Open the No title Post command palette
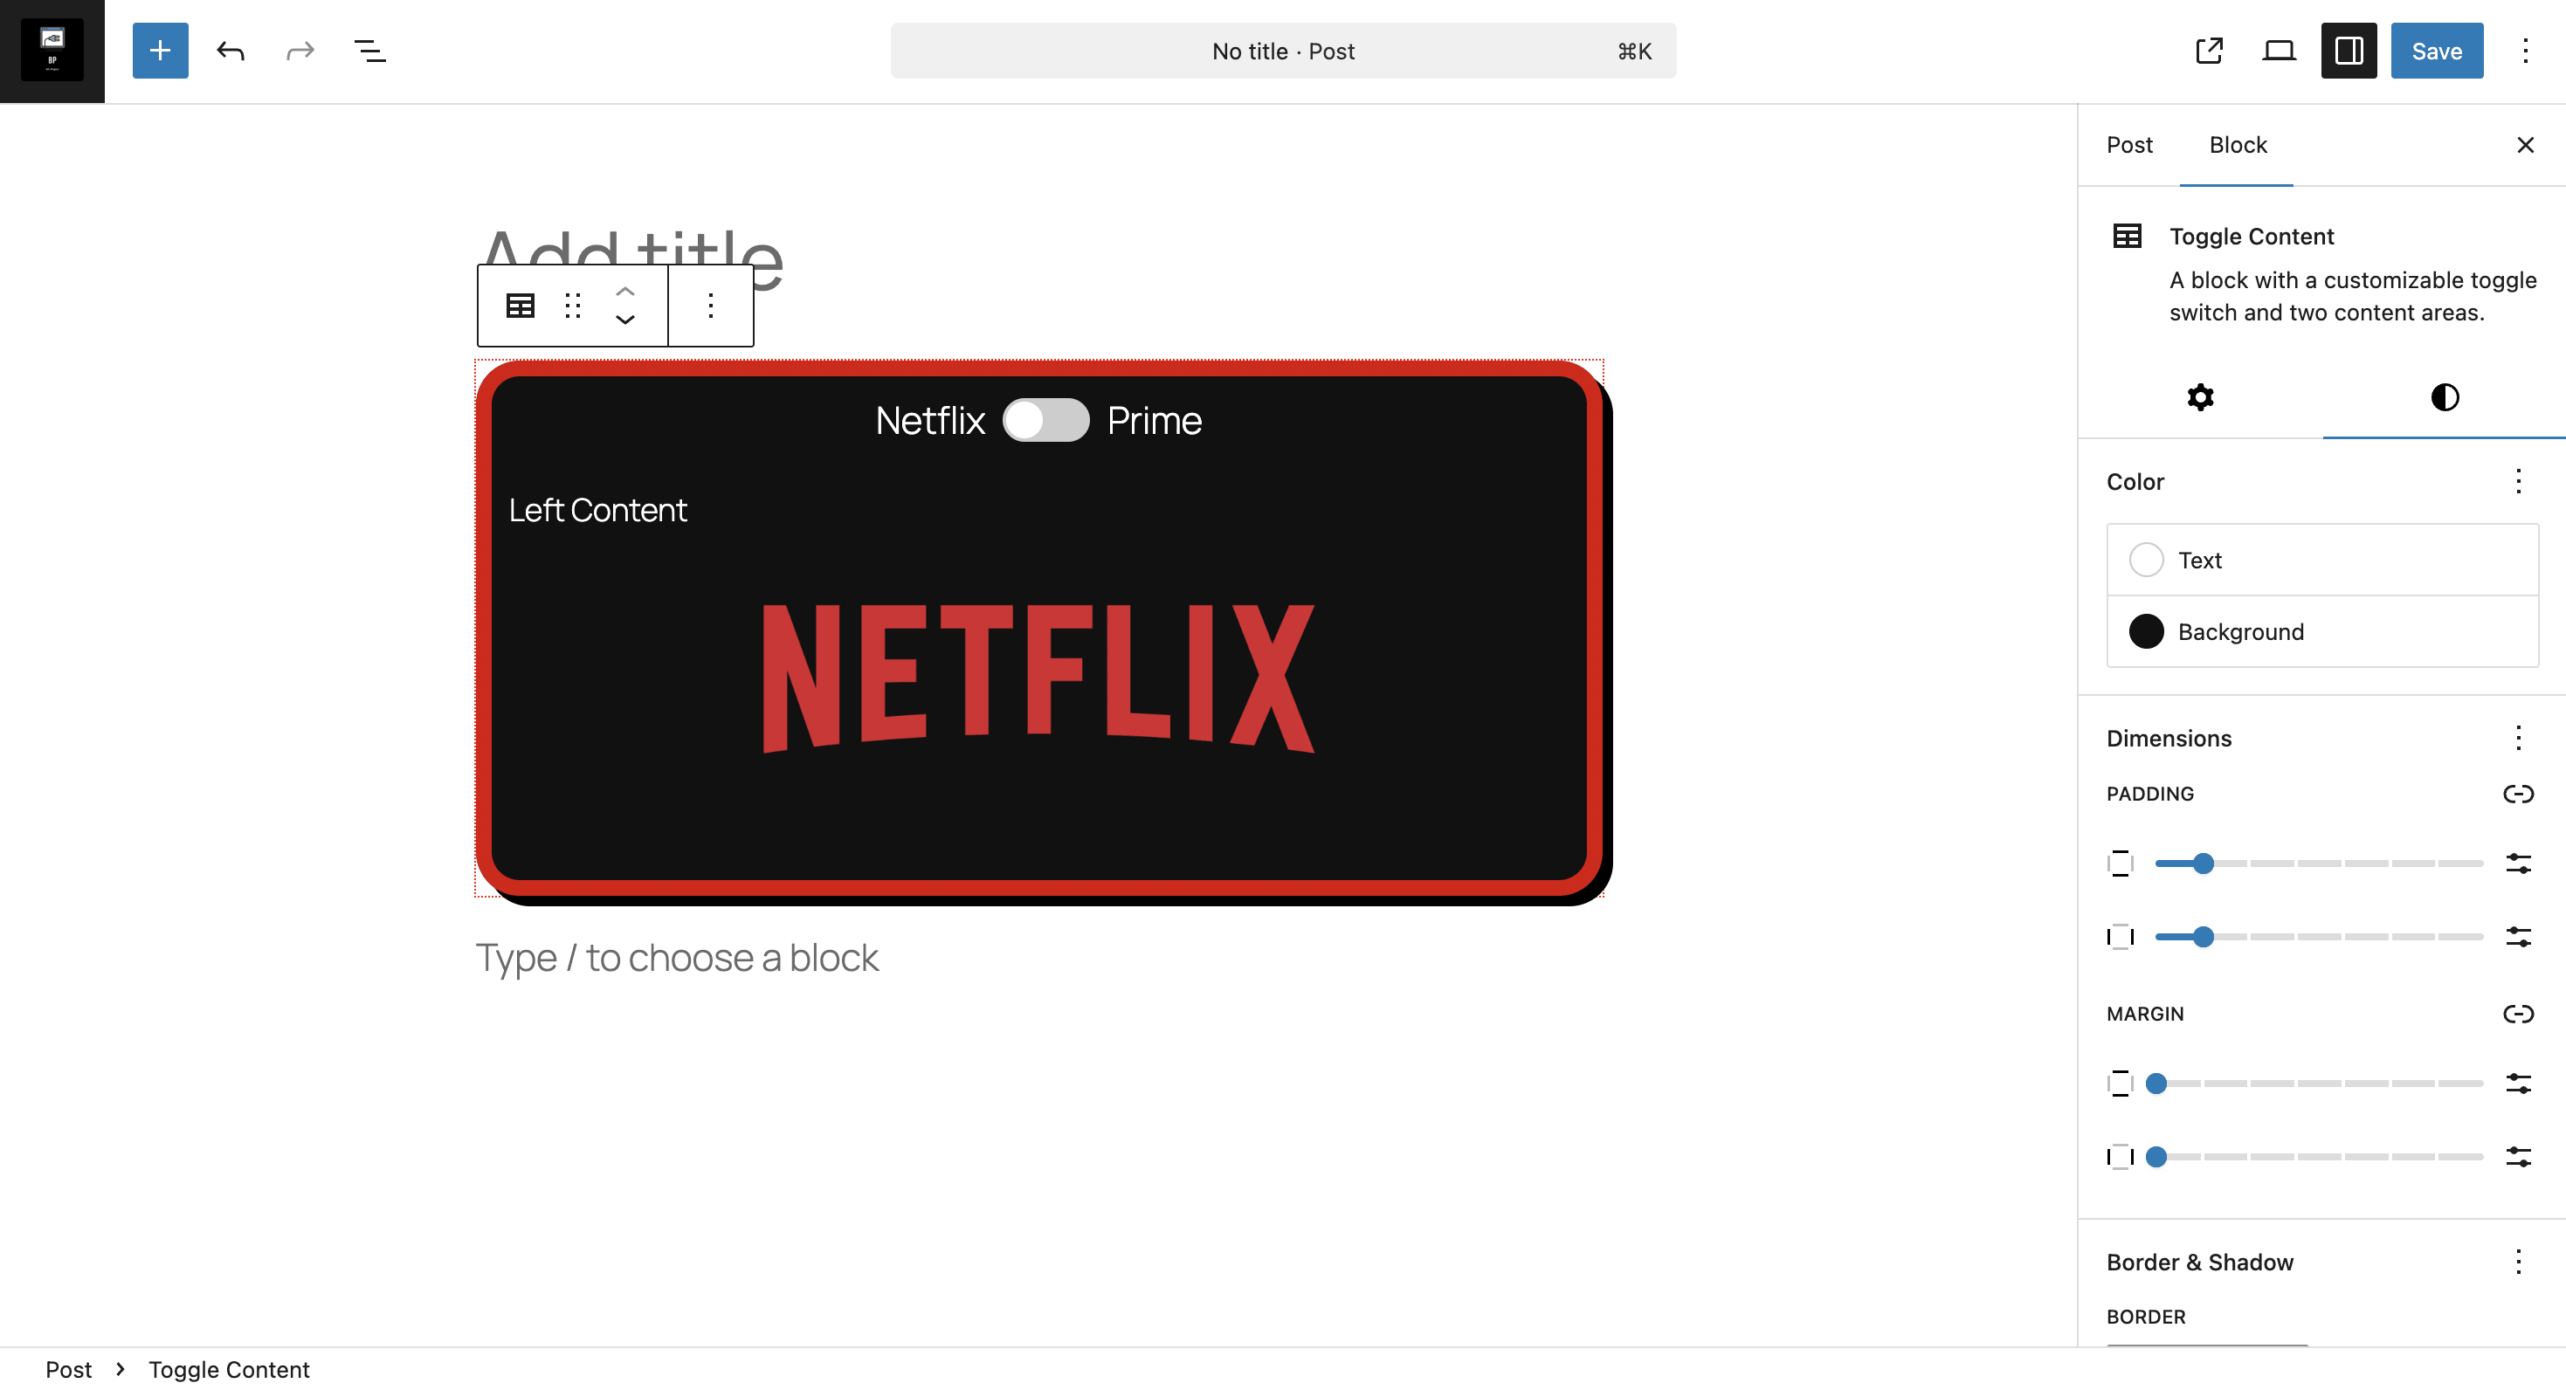Screen dimensions: 2566x1390 coord(1283,51)
